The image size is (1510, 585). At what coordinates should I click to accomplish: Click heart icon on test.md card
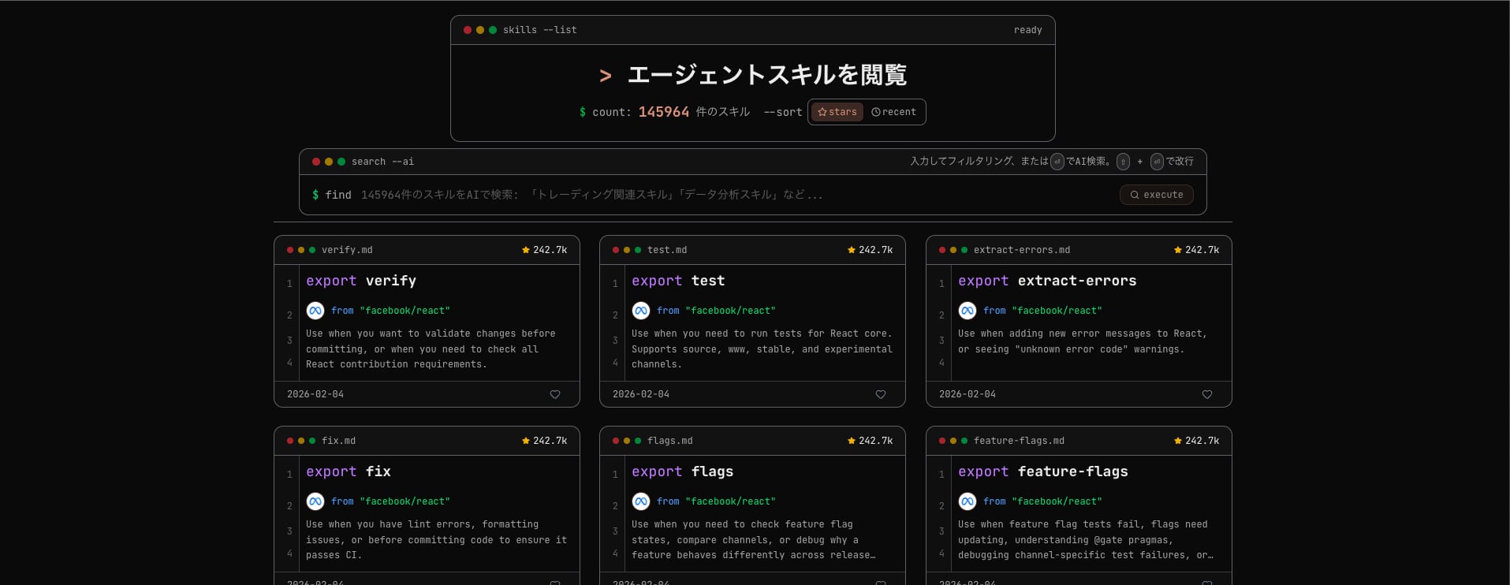pos(881,394)
